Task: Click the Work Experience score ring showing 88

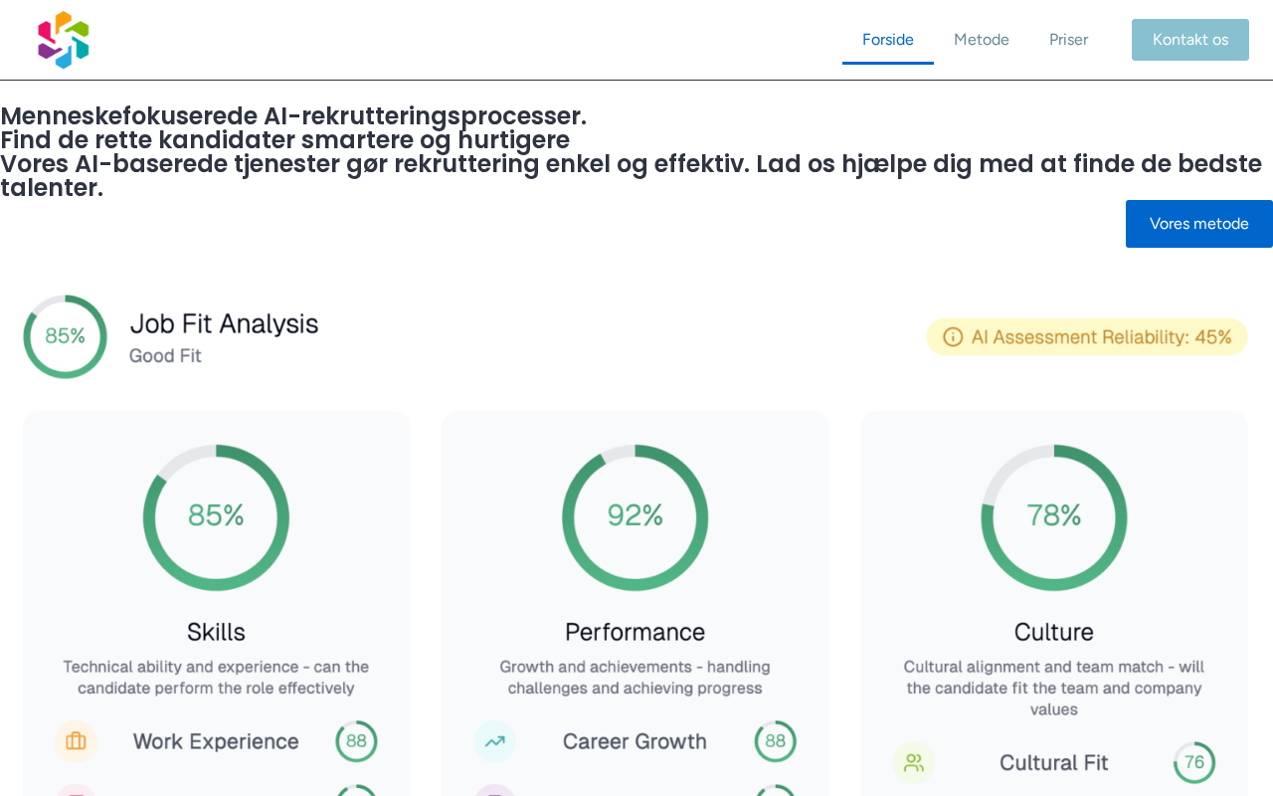Action: click(x=356, y=741)
